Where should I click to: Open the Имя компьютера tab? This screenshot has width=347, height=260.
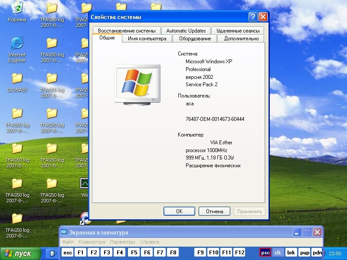click(x=147, y=39)
